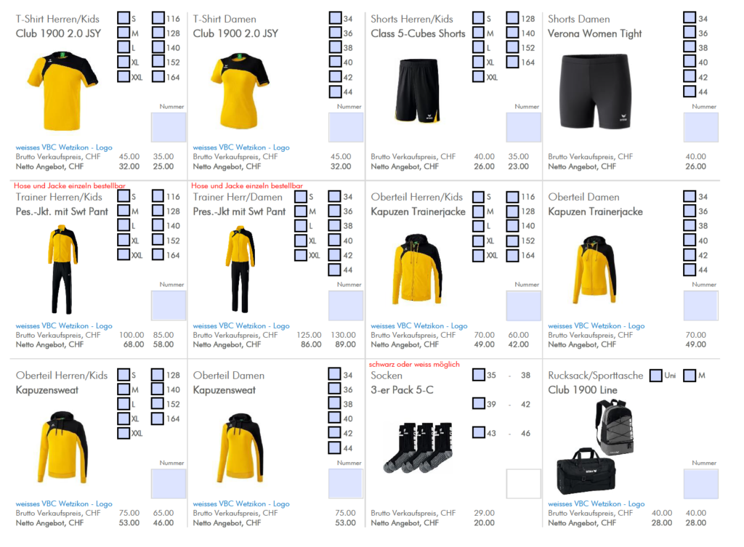Tick size 152 for Kapuzen Trainerjacke Herren/Kids
The height and width of the screenshot is (547, 744).
(x=512, y=240)
